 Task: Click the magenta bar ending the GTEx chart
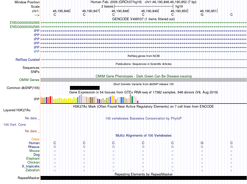coord(138,102)
